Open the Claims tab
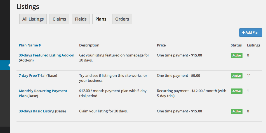This screenshot has width=266, height=133. (59, 19)
